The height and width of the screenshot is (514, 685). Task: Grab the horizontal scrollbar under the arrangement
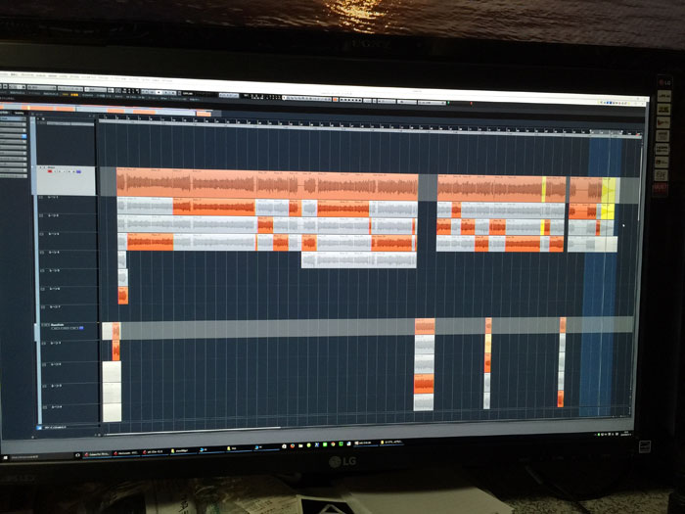click(192, 429)
